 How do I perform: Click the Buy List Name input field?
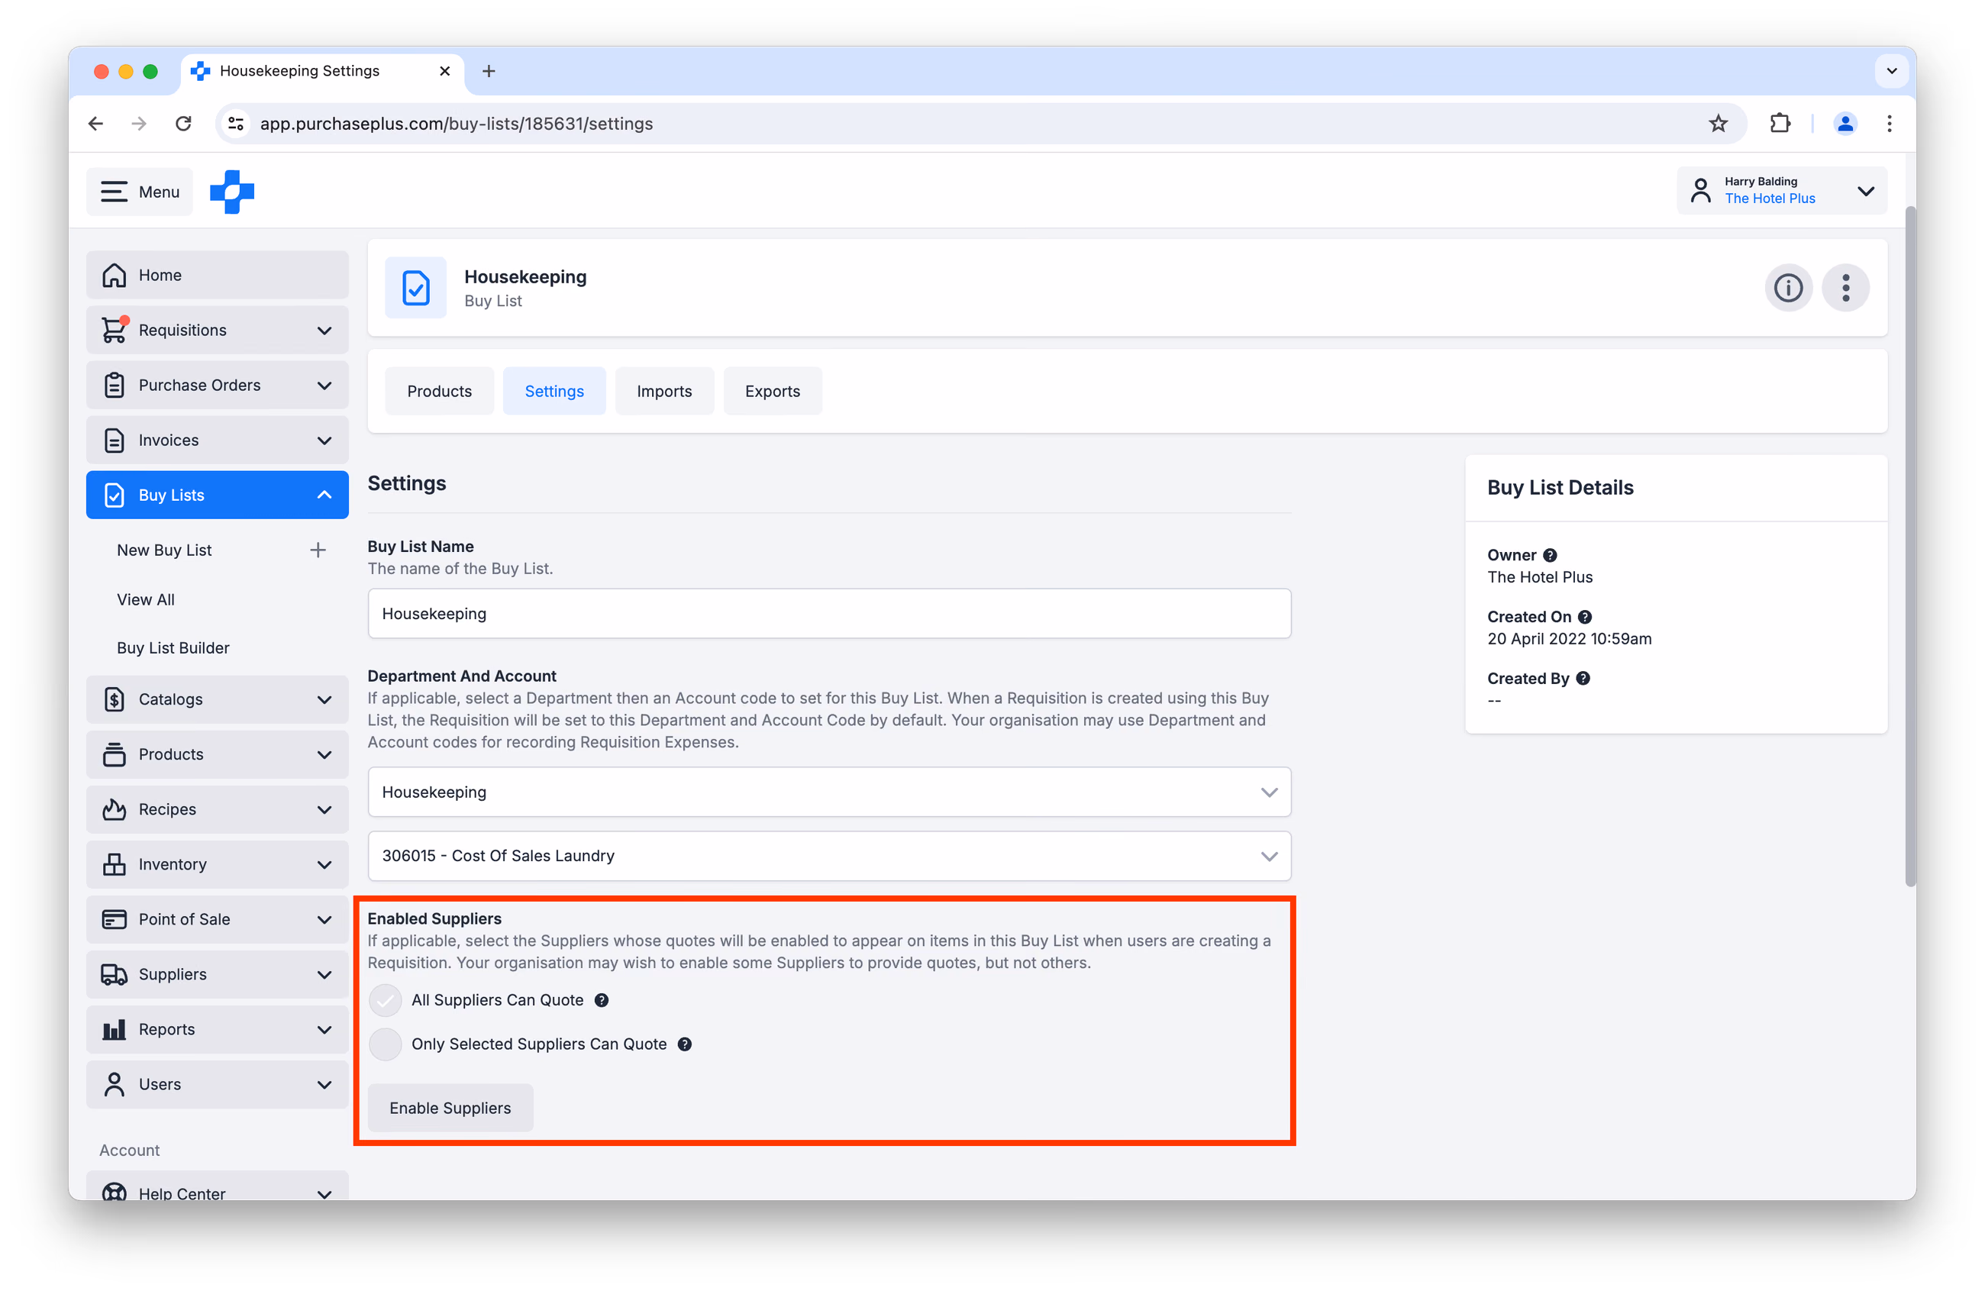coord(829,614)
